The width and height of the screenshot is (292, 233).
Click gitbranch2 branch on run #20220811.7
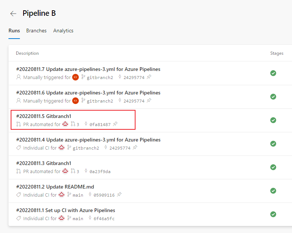[x=100, y=78]
